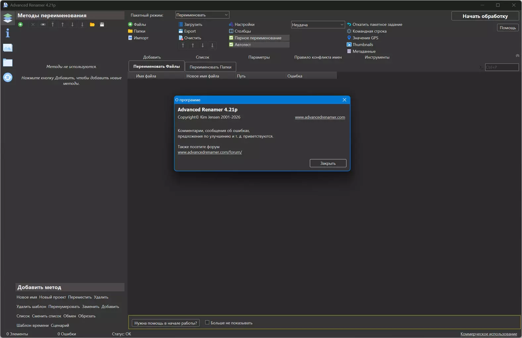Sort by the Путь column header
This screenshot has height=338, width=522.
[261, 76]
